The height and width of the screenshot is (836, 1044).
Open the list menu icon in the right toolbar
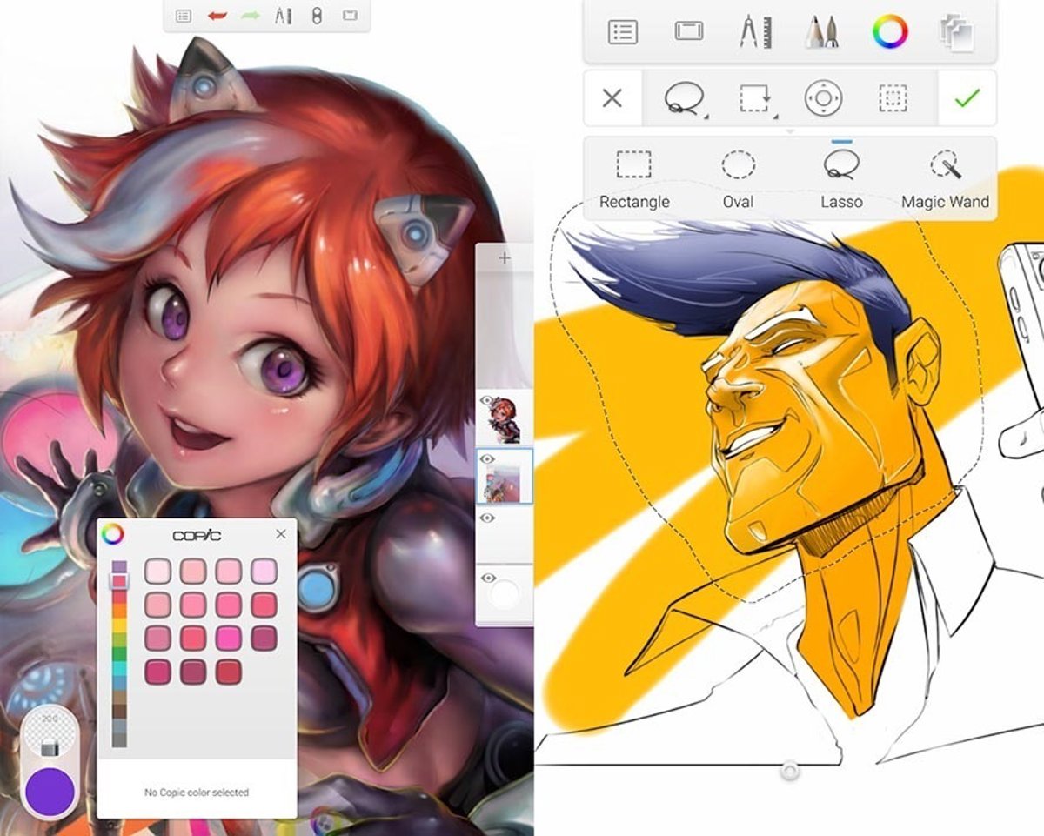pos(622,32)
